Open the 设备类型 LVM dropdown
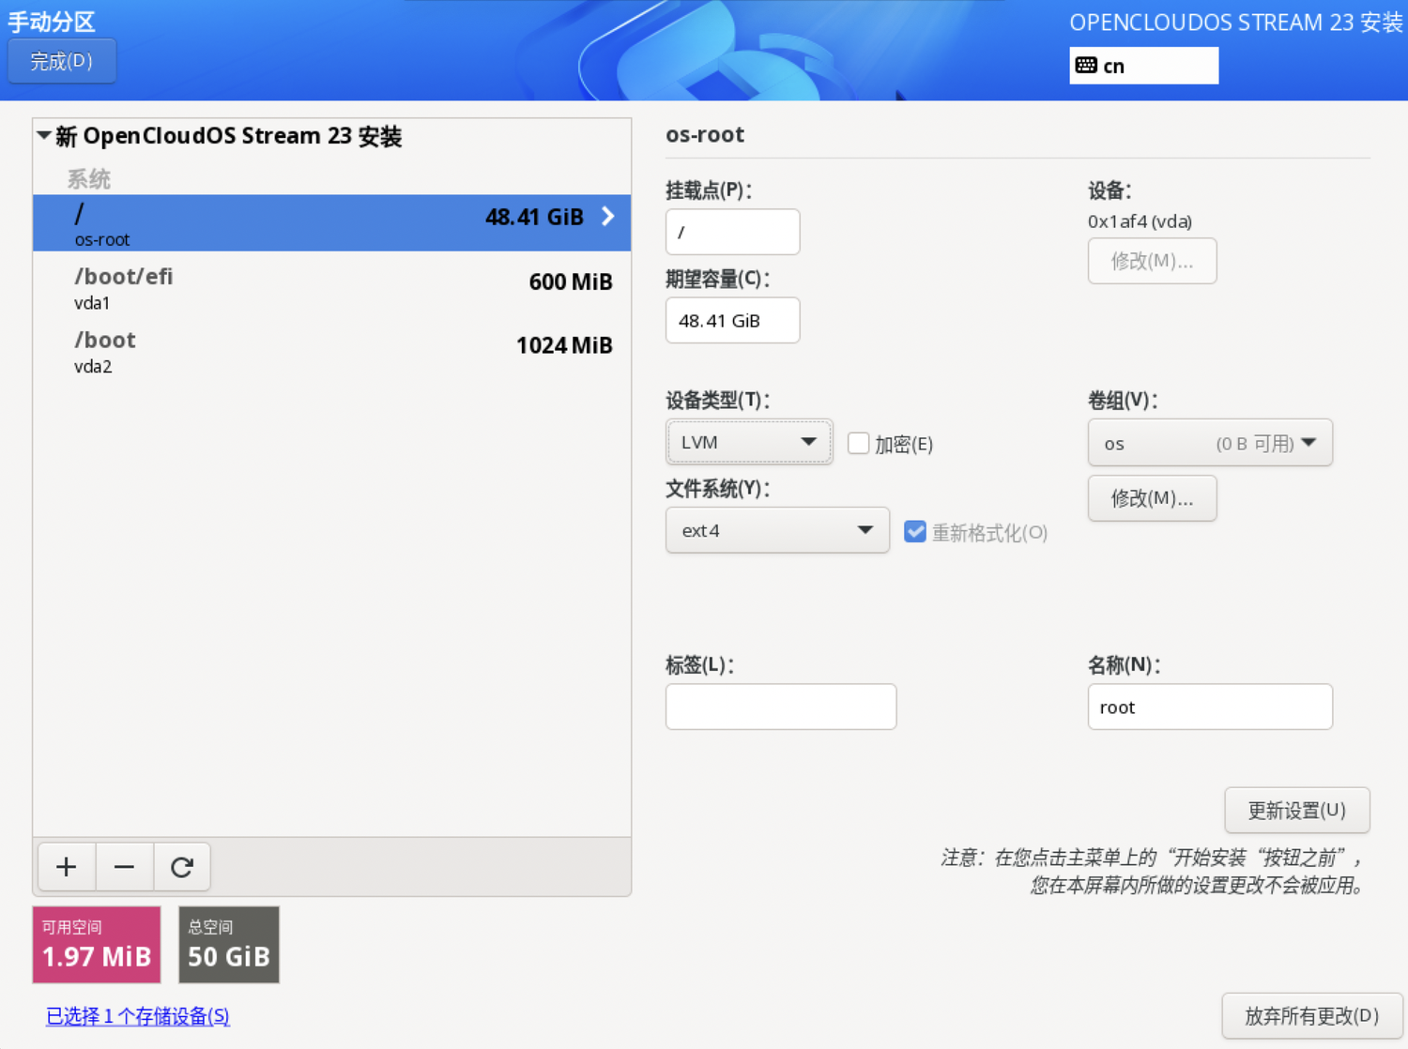Screen dimensions: 1408x1049 coord(749,442)
